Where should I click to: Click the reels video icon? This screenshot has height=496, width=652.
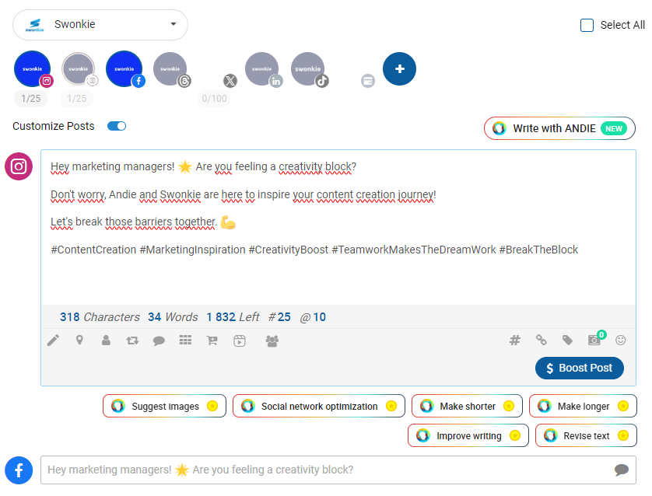pyautogui.click(x=240, y=341)
